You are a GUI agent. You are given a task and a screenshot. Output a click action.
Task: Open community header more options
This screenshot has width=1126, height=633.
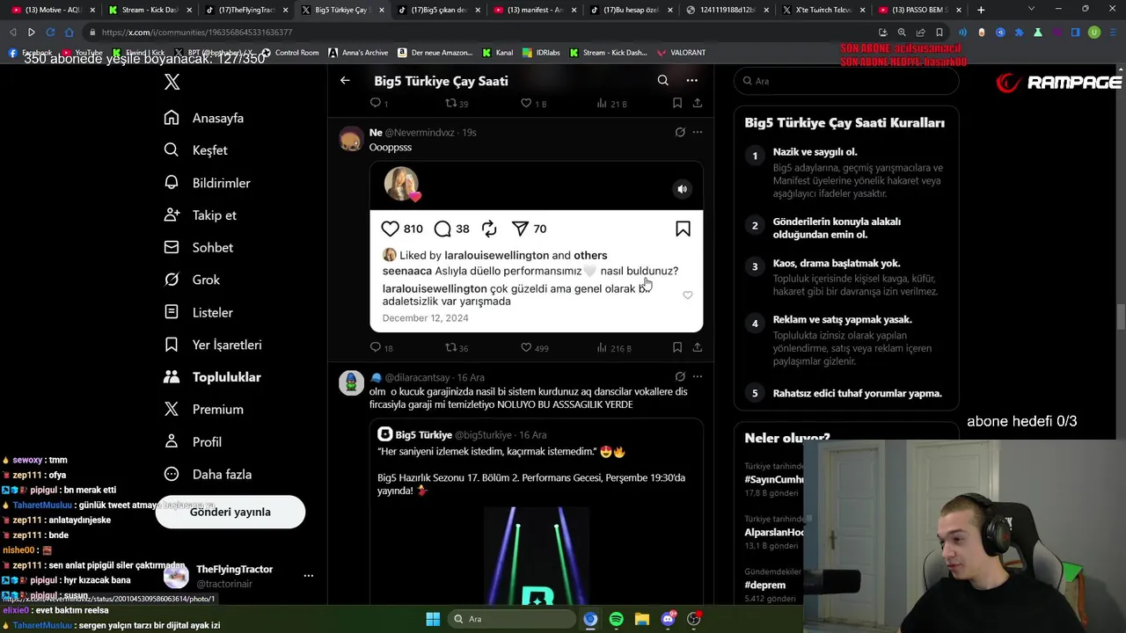click(692, 80)
